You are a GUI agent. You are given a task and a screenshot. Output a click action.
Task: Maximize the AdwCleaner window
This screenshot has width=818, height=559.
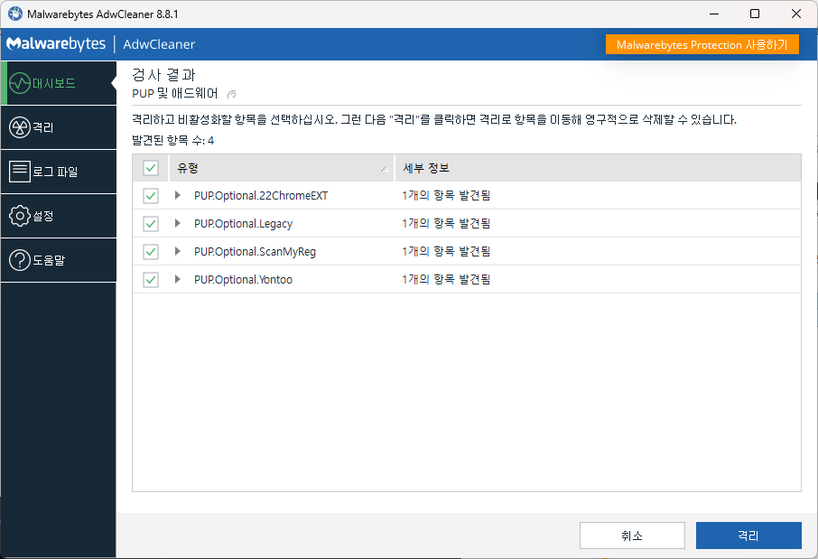tap(755, 14)
